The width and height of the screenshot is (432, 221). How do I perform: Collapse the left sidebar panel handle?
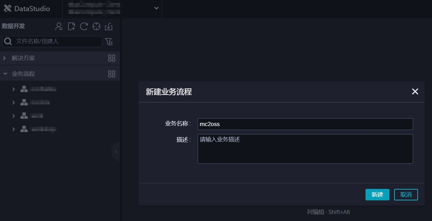click(x=116, y=151)
